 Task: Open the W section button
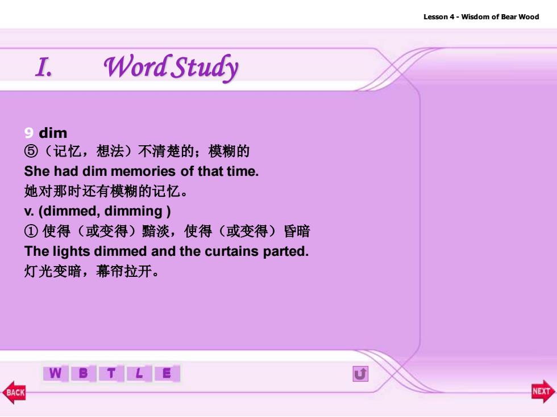56,373
